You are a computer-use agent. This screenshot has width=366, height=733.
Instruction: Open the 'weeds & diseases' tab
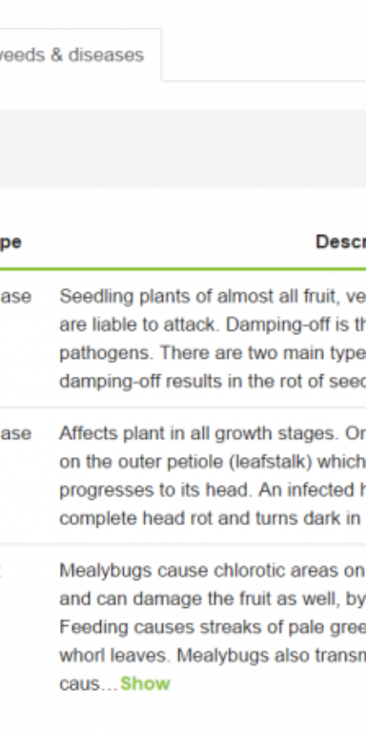click(x=71, y=55)
